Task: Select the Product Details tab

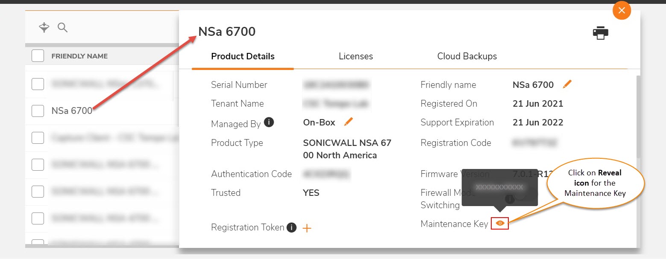Action: pyautogui.click(x=243, y=56)
